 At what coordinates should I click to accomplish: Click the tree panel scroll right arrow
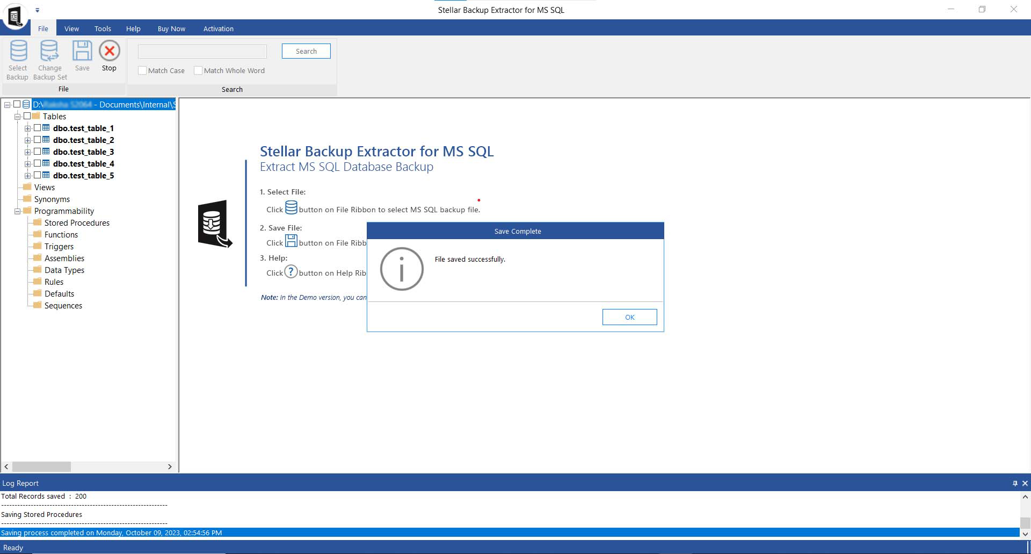tap(170, 466)
